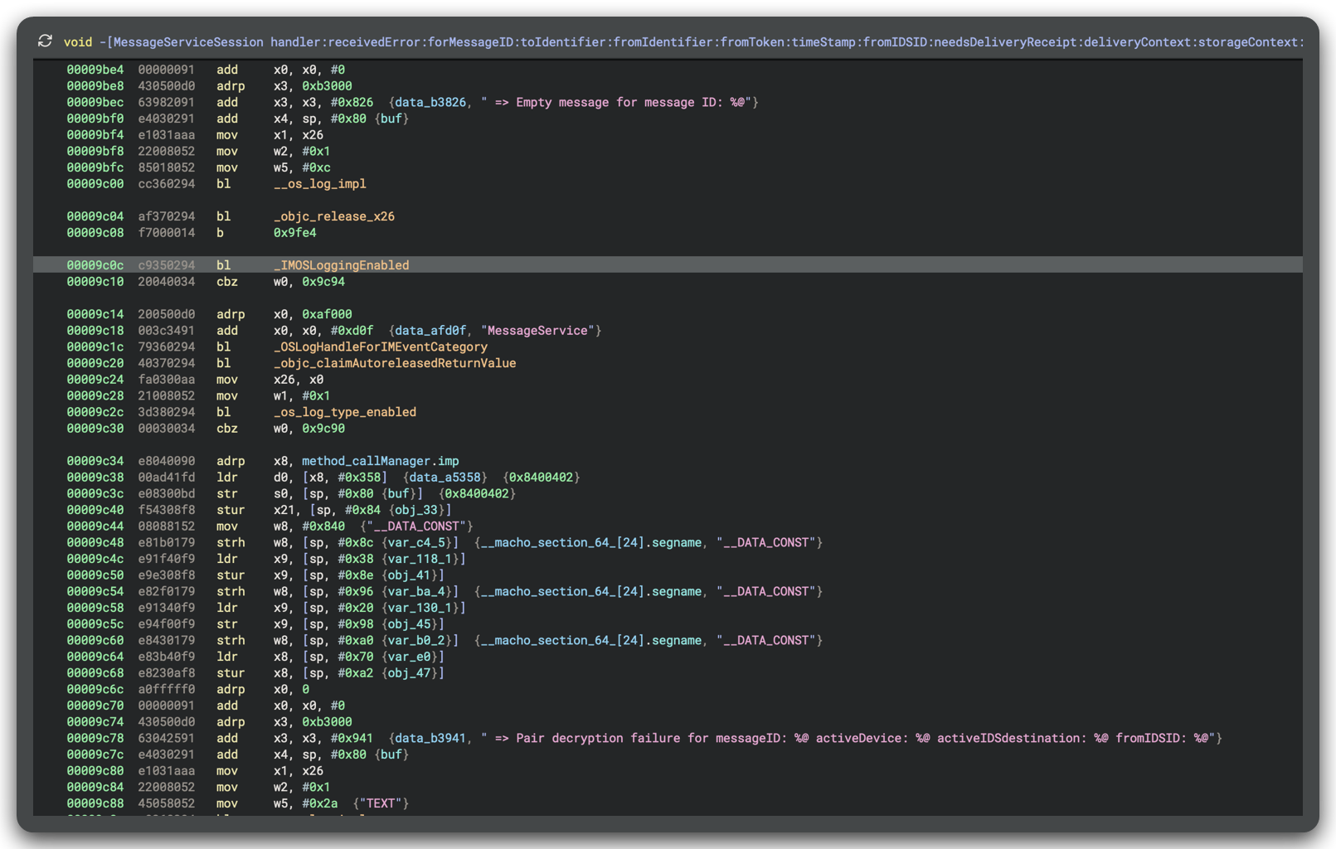Click the stur mnemonic at 00009c40

pyautogui.click(x=231, y=510)
